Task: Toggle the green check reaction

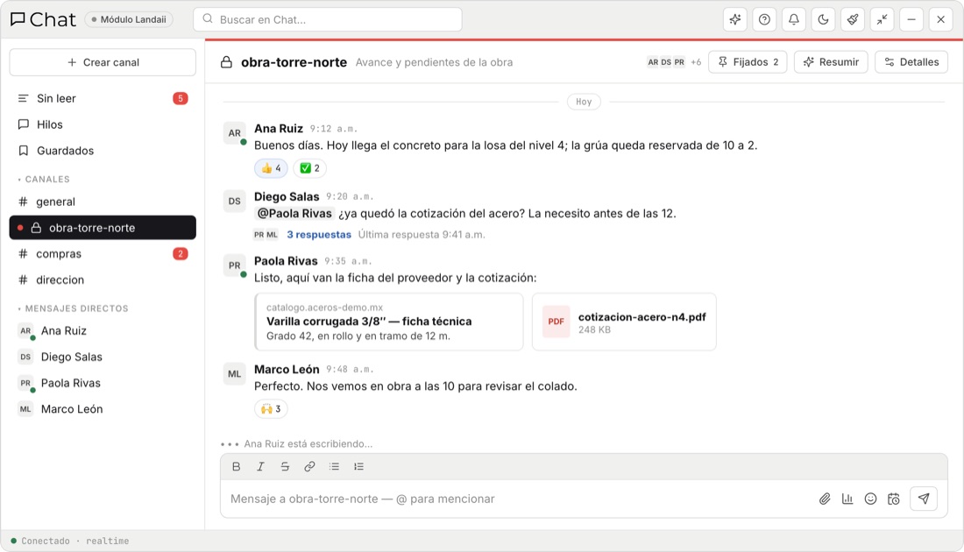Action: pyautogui.click(x=310, y=168)
